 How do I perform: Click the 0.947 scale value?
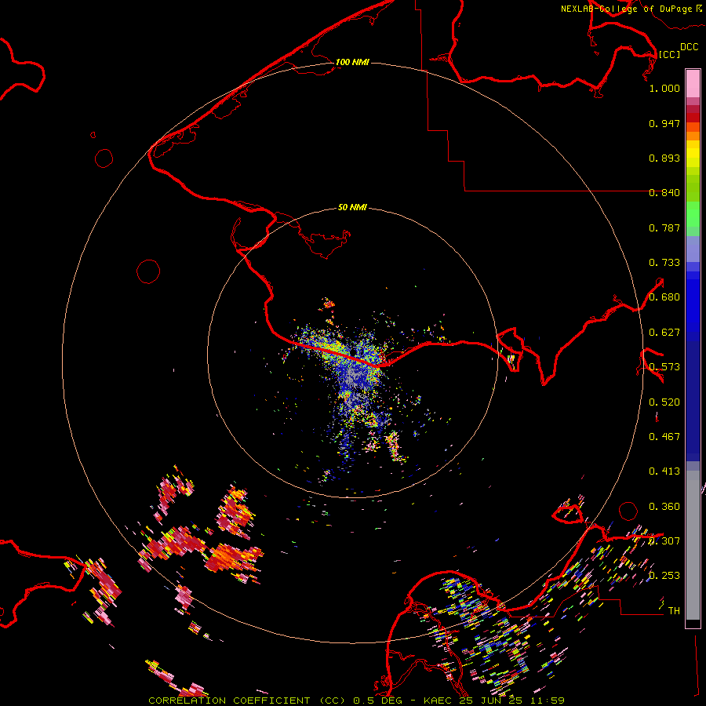664,123
